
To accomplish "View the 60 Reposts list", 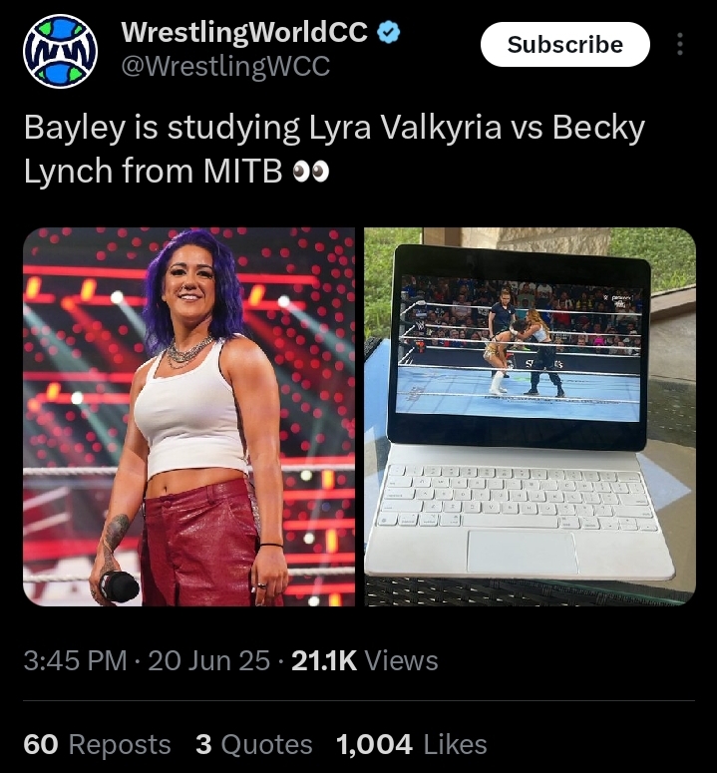I will [x=97, y=744].
